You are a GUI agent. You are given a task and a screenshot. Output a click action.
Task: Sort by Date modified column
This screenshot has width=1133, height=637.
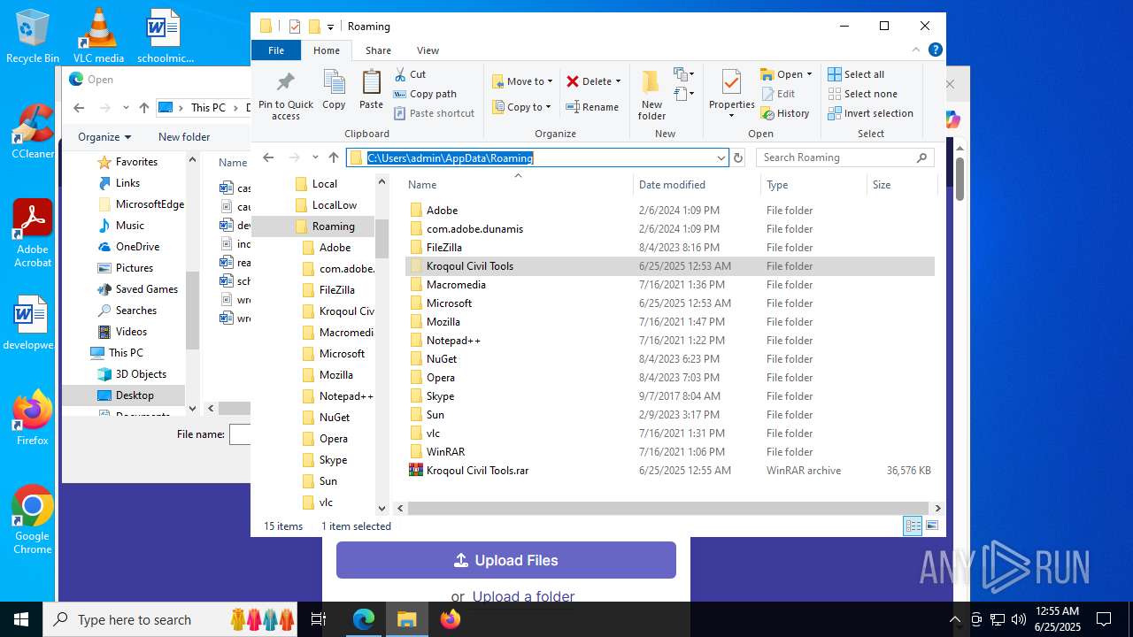(x=697, y=185)
